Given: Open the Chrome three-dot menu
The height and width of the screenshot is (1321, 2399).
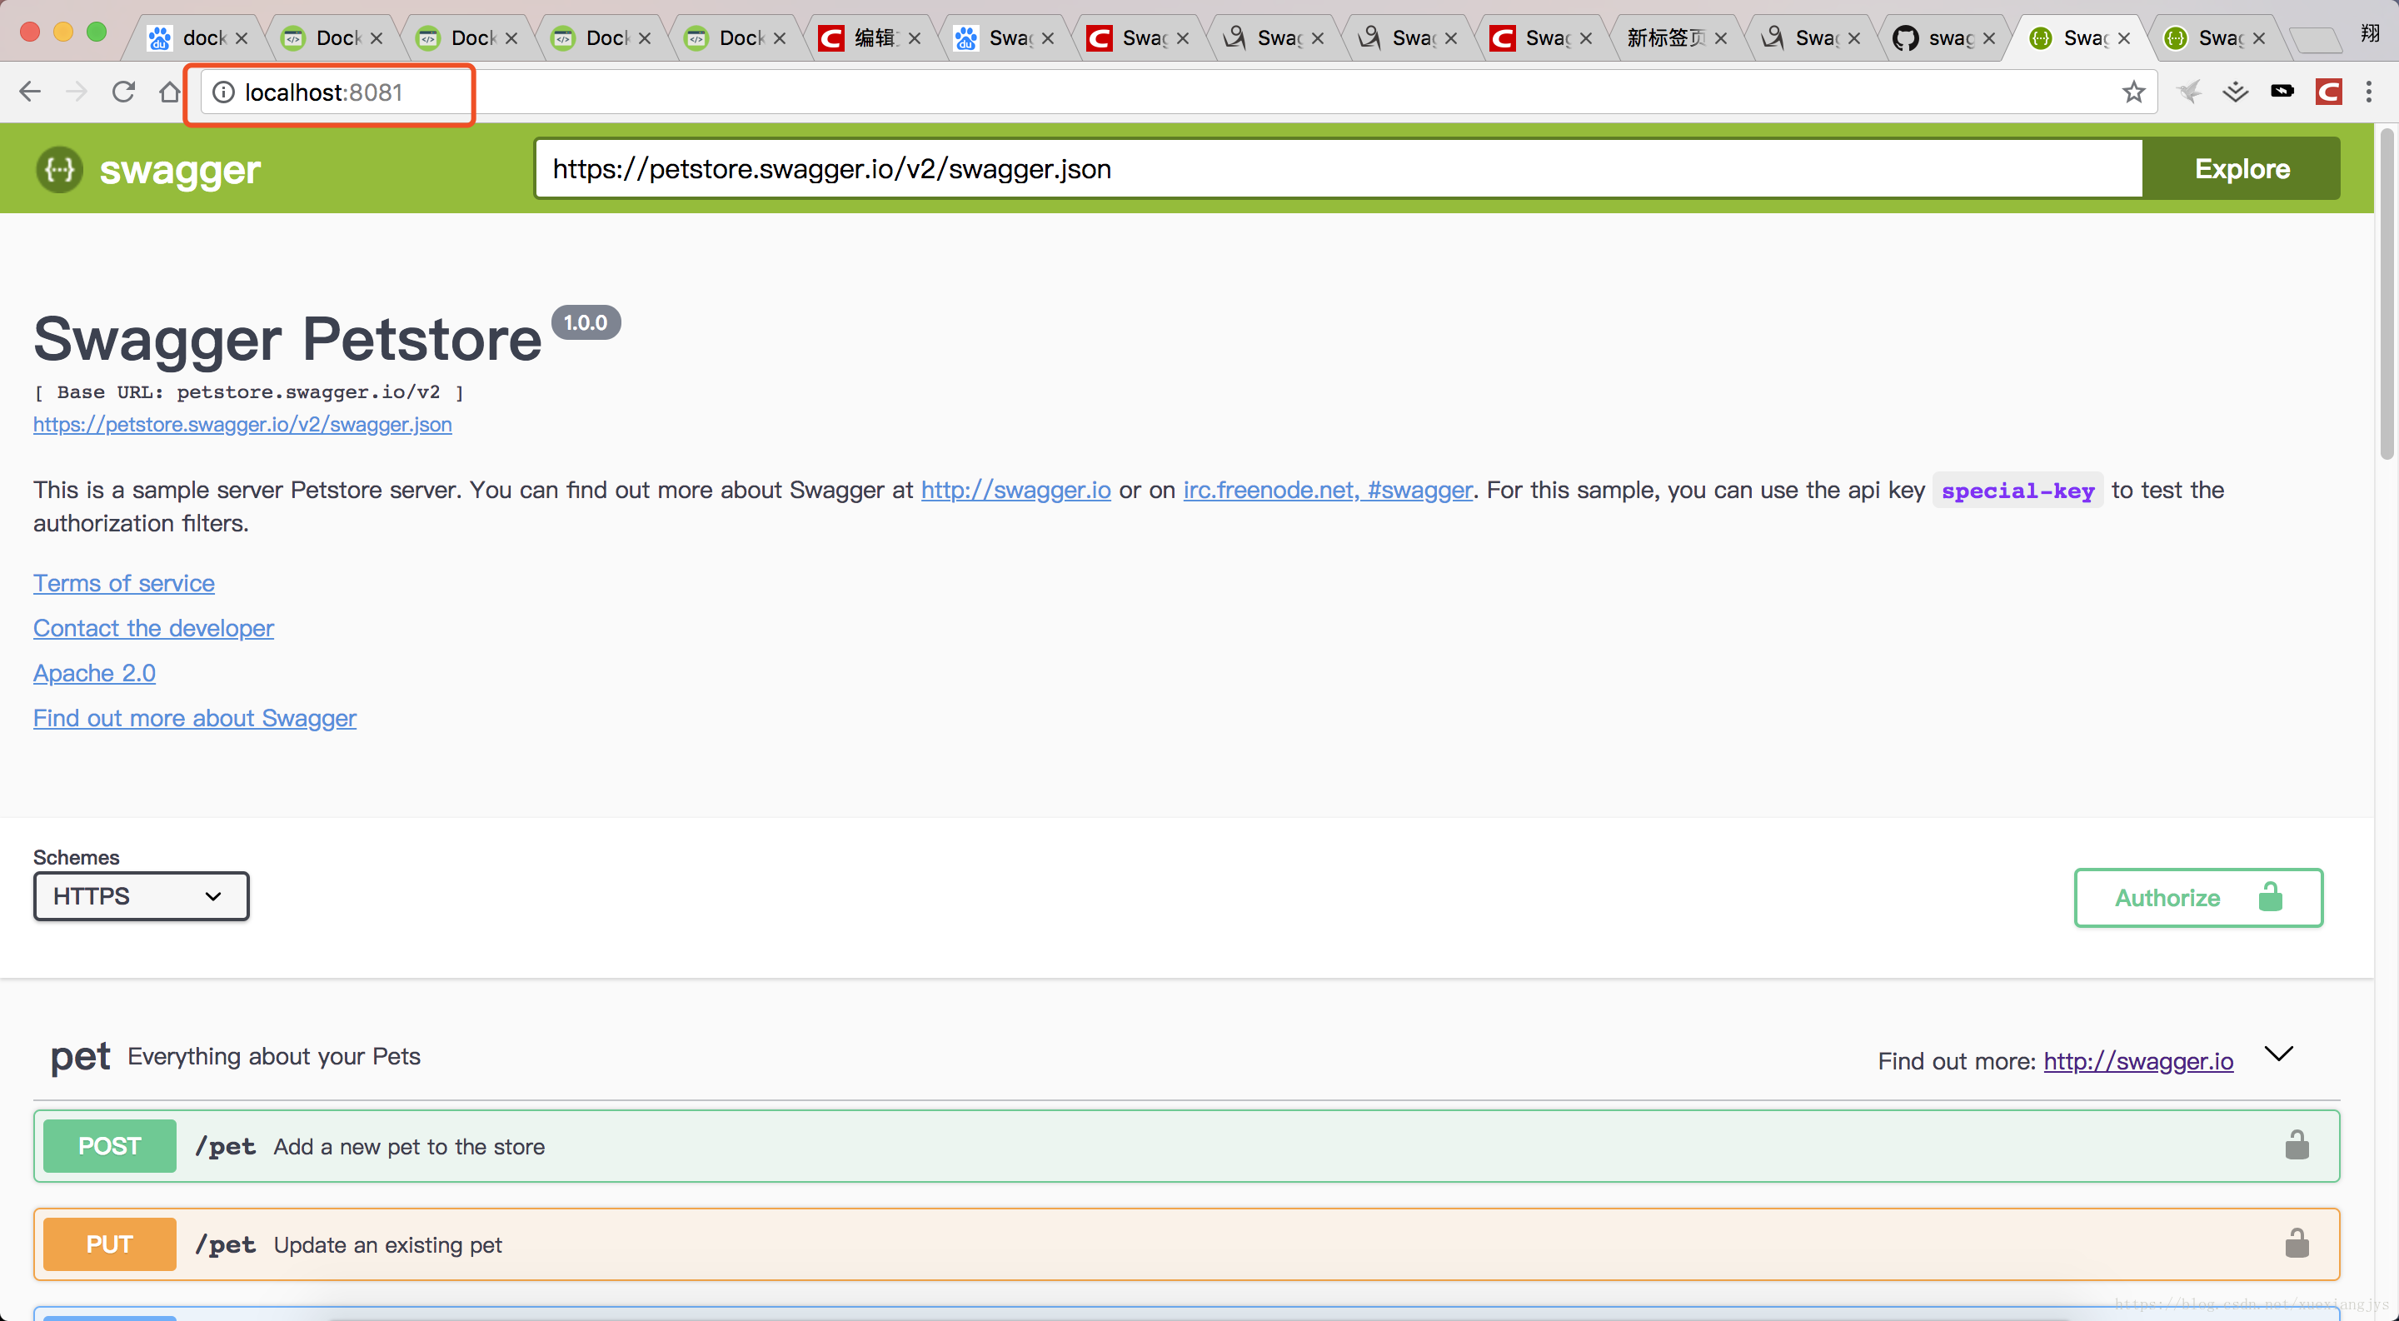Looking at the screenshot, I should coord(2368,92).
